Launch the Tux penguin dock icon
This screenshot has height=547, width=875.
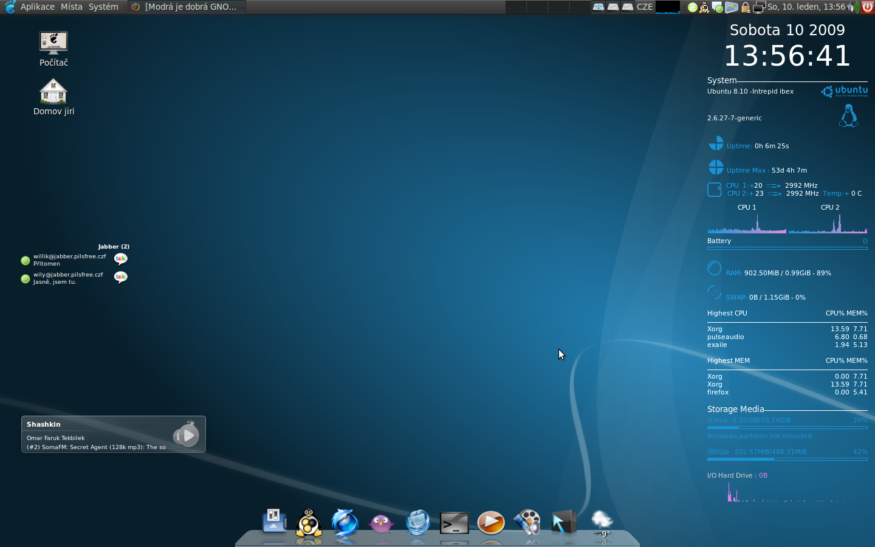[x=309, y=522]
